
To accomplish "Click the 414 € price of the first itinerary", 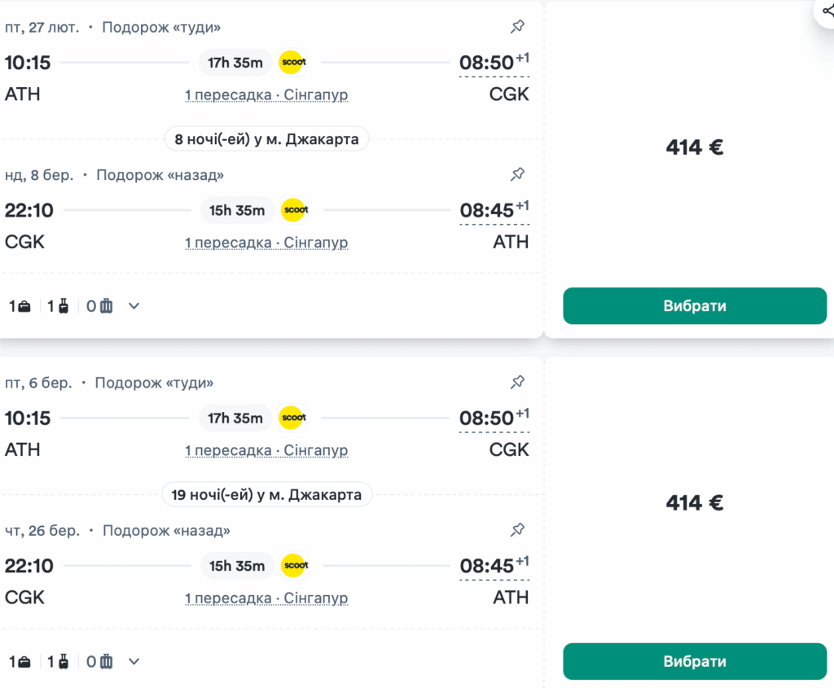I will click(x=695, y=147).
